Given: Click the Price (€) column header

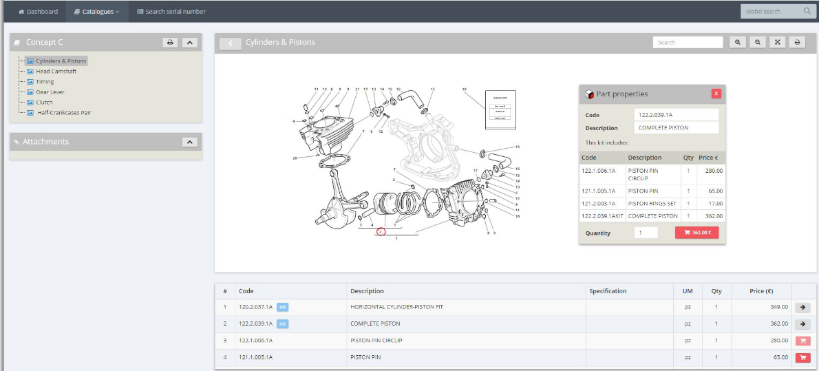Looking at the screenshot, I should pyautogui.click(x=761, y=291).
